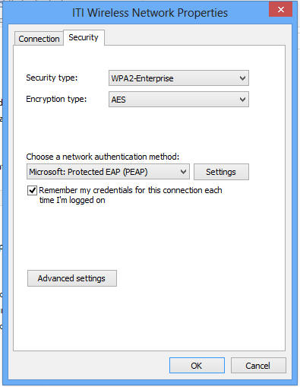Screen dimensions: 300x387
Task: Click the 'Security type:' label
Action: click(52, 78)
